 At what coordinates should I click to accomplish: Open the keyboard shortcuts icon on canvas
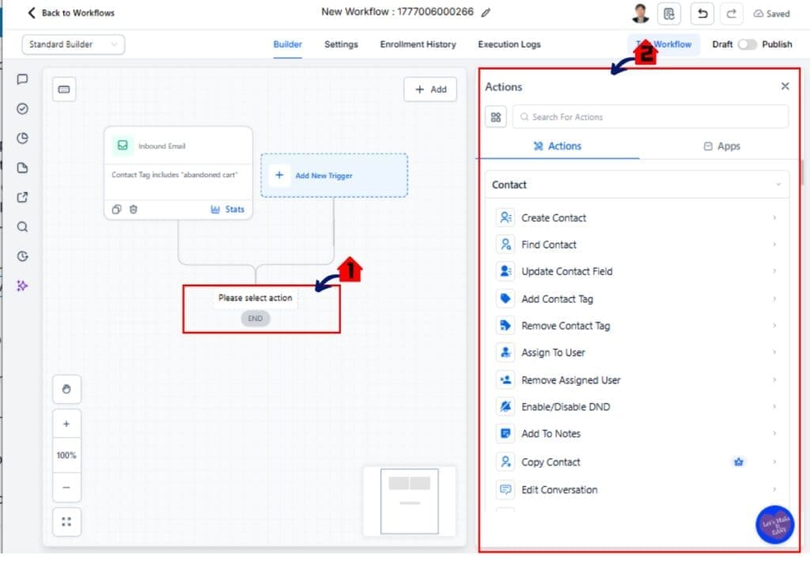(x=64, y=89)
